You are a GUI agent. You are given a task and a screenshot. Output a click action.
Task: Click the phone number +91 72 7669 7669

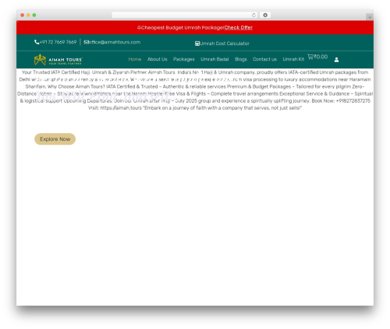[58, 42]
